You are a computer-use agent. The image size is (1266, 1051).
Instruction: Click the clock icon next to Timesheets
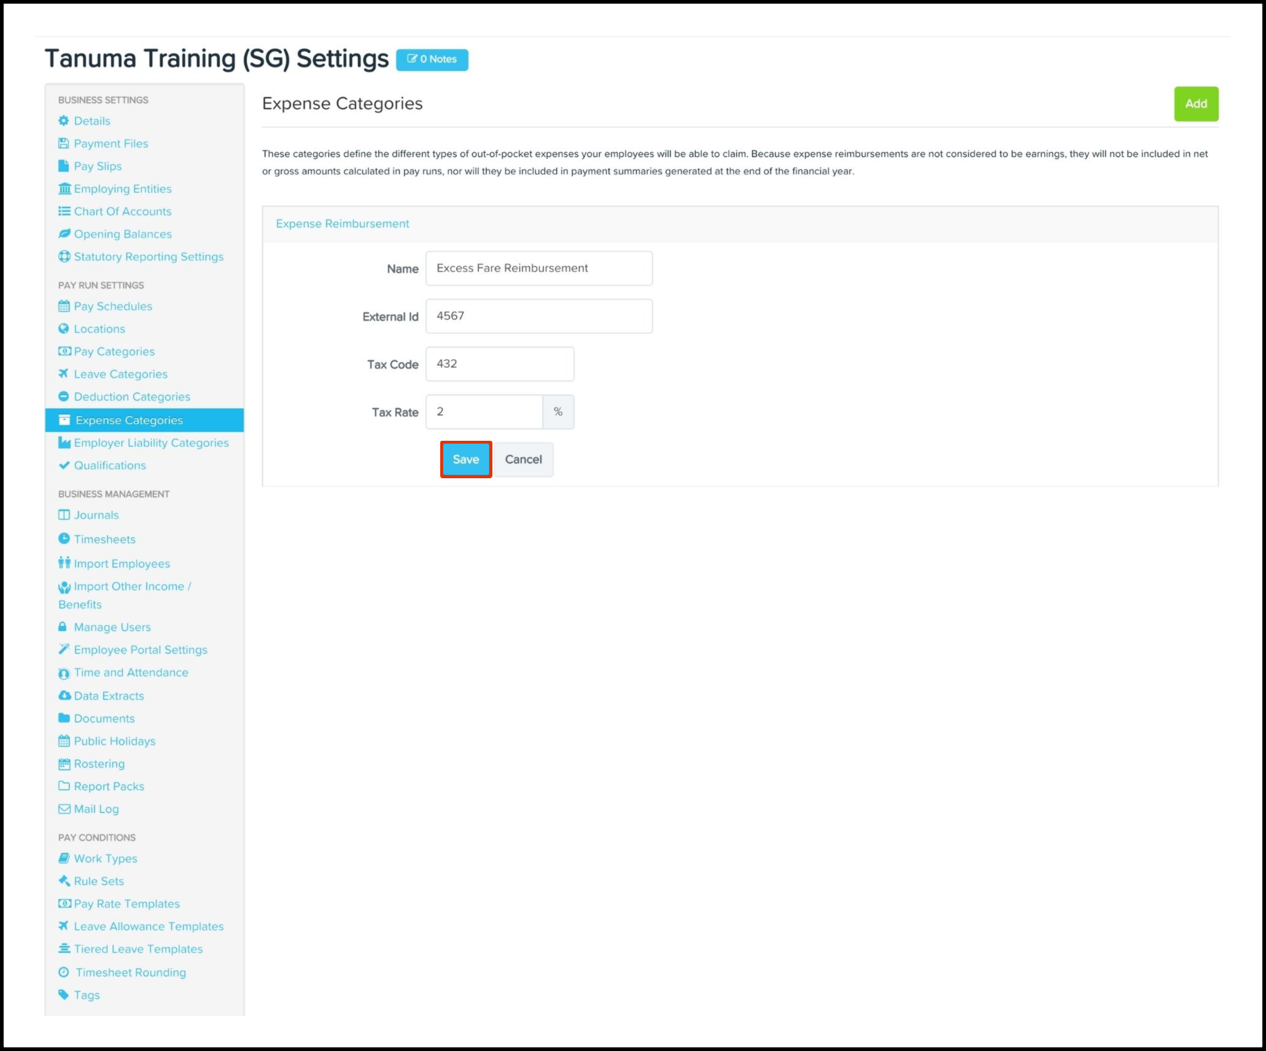pyautogui.click(x=64, y=539)
